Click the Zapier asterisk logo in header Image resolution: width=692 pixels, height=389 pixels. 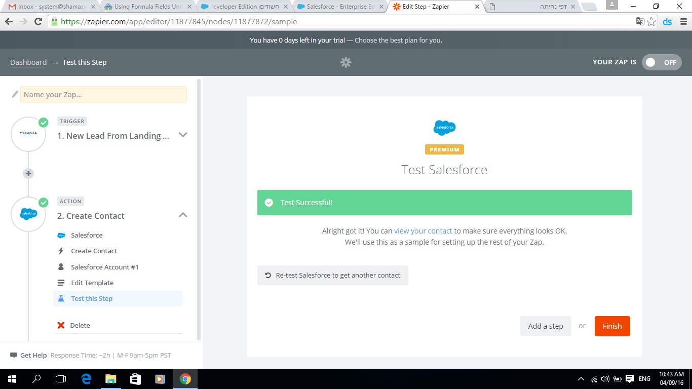(x=345, y=62)
